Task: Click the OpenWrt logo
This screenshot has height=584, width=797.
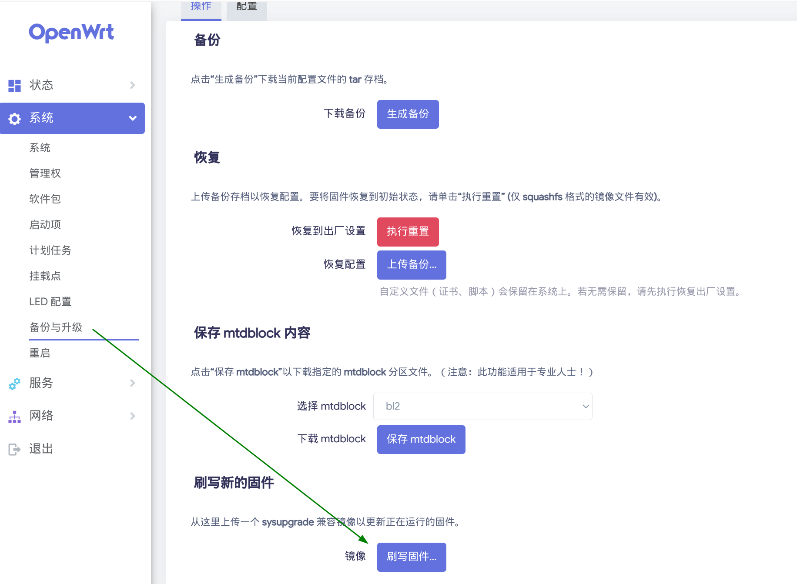Action: [x=71, y=33]
